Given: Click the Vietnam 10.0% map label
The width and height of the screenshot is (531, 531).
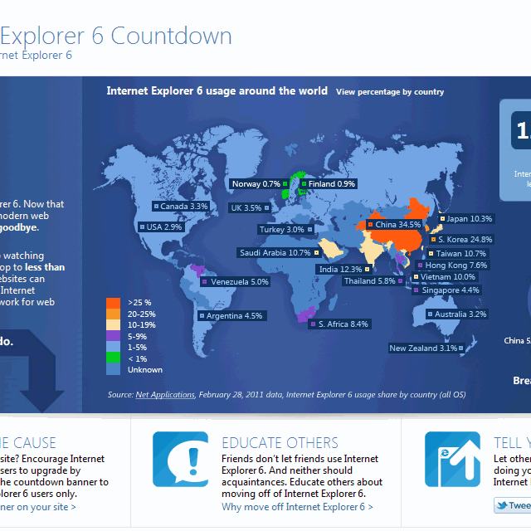Looking at the screenshot, I should pos(445,276).
